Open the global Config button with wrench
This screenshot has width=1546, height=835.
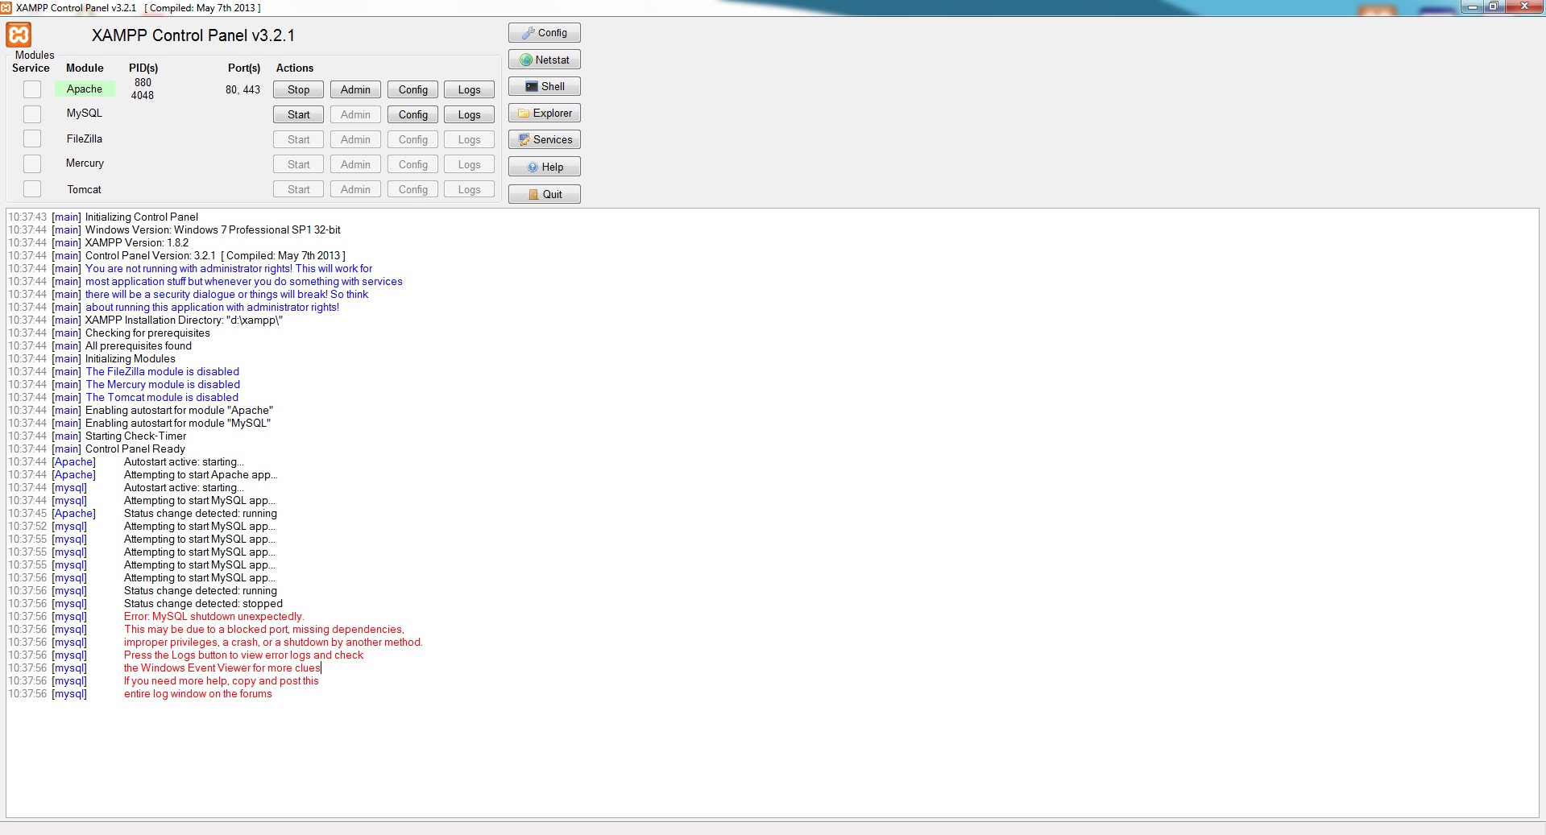[544, 33]
